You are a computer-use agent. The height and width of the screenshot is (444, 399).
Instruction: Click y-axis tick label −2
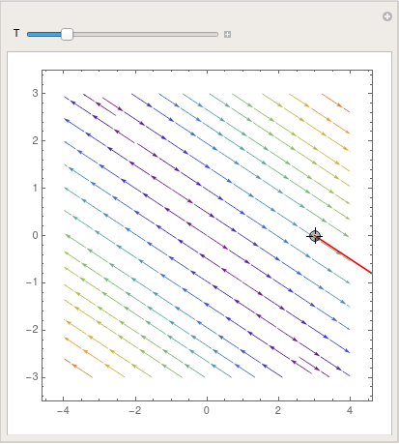click(x=32, y=330)
